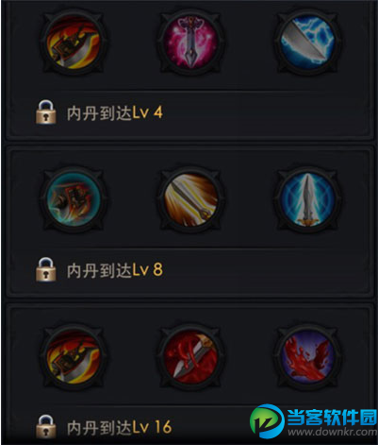Choose the pink magic sword skill icon
Screen dimensions: 378x445
[x=190, y=42]
